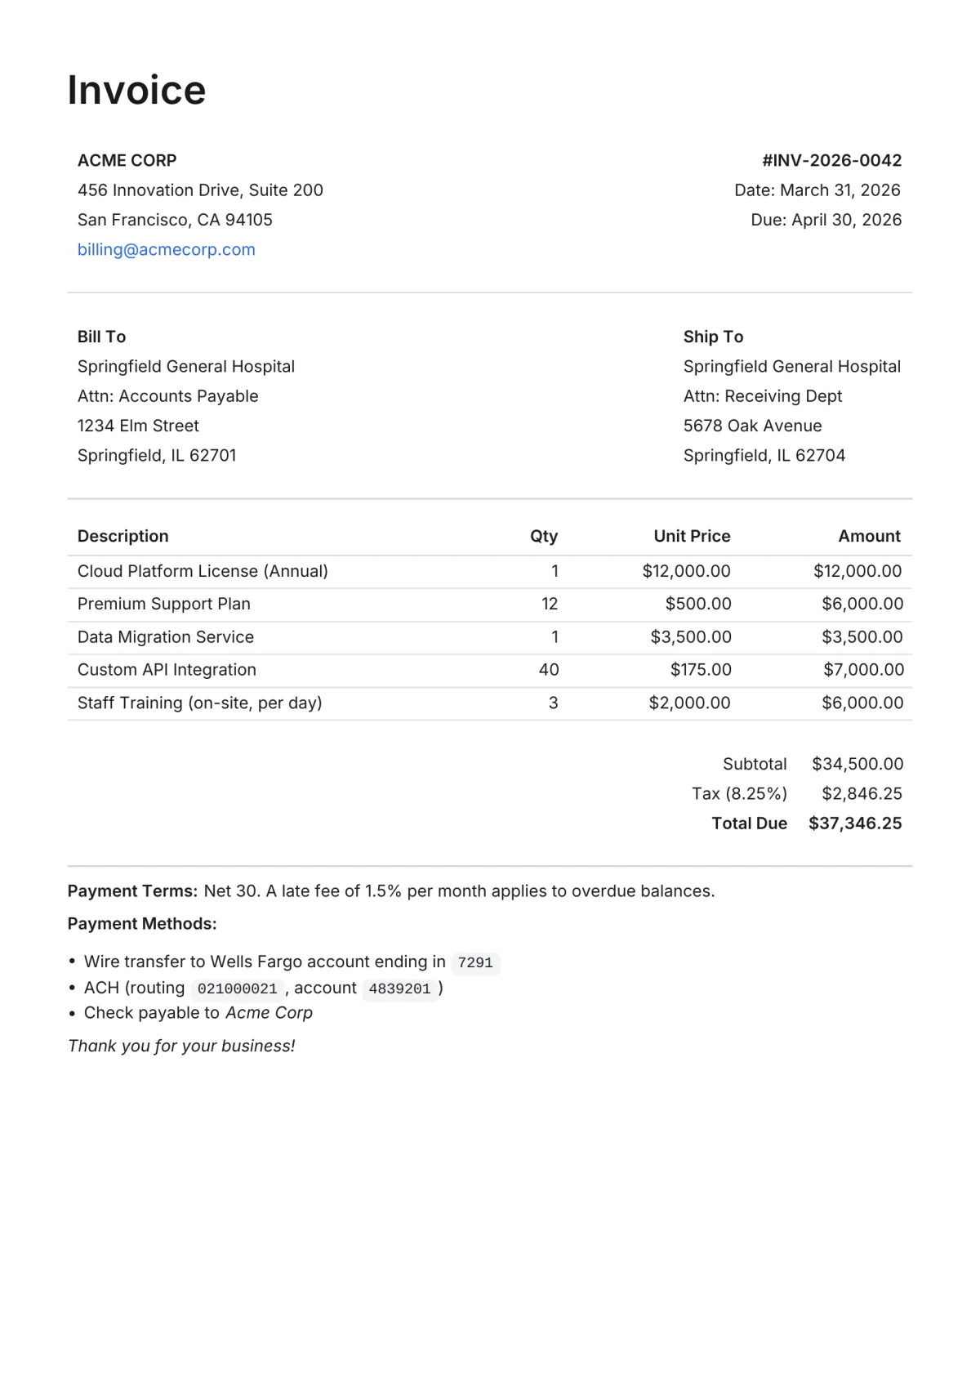The width and height of the screenshot is (980, 1388).
Task: Click invoice number #INV-2026-0042
Action: [831, 161]
